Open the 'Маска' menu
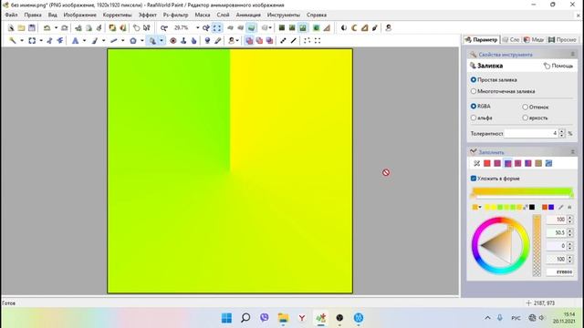 (203, 15)
